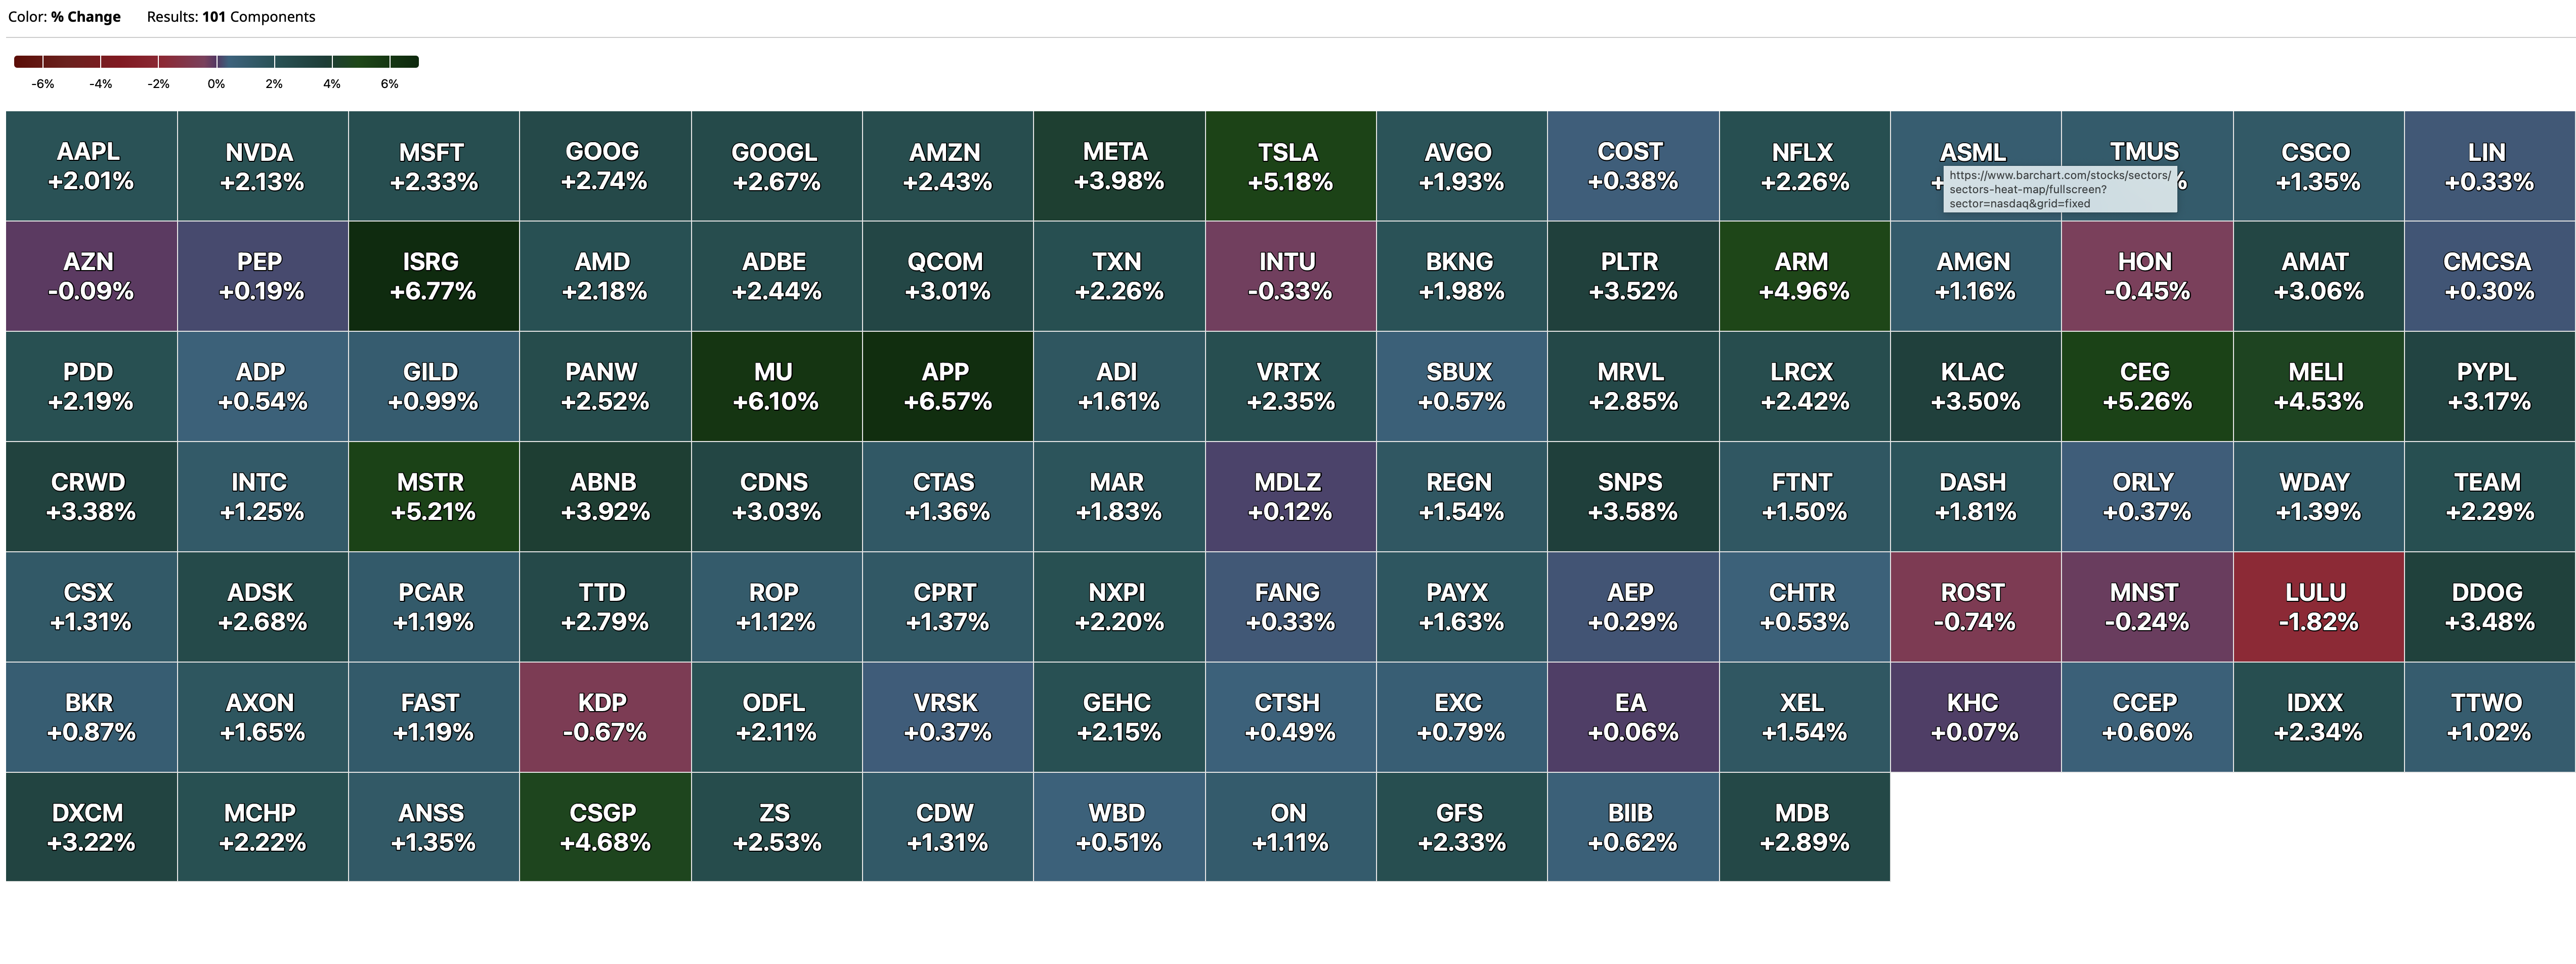The height and width of the screenshot is (964, 2576).
Task: Click the MSTR +5.21% tile
Action: [433, 497]
